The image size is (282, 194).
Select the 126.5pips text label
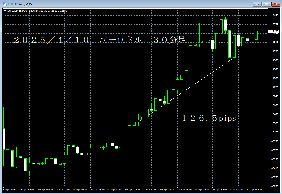click(209, 118)
